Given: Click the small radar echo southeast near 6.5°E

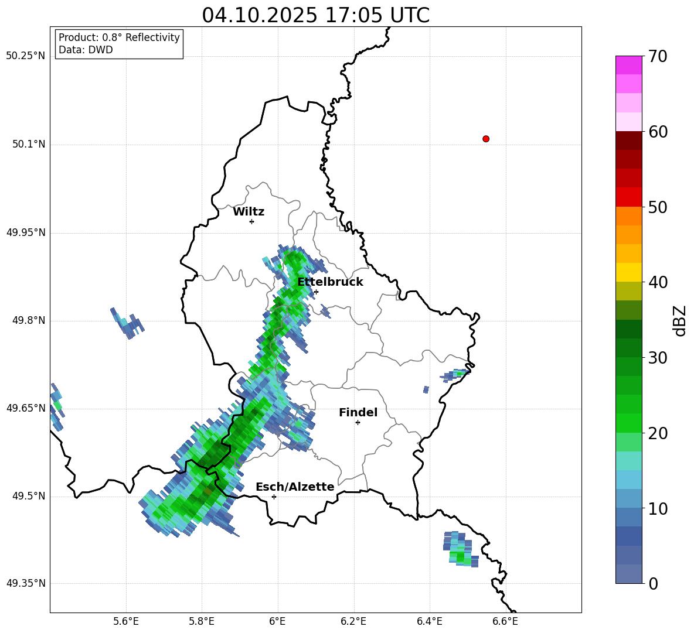Looking at the screenshot, I should (x=461, y=549).
